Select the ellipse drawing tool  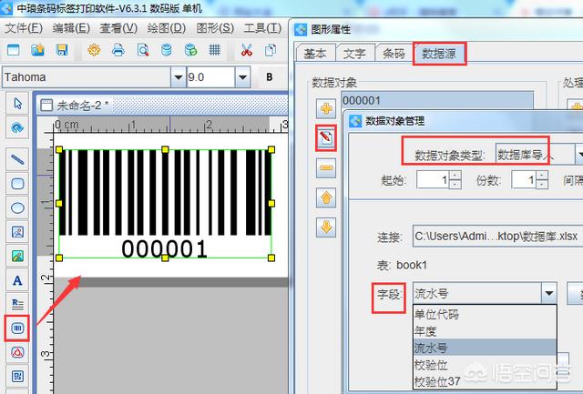pos(17,208)
